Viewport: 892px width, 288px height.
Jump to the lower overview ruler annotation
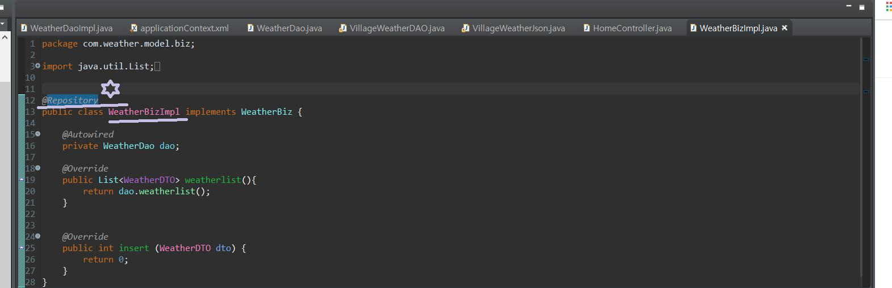coord(866,91)
